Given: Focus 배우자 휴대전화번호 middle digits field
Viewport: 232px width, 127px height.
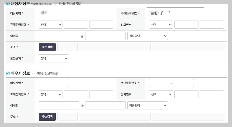Looking at the screenshot, I should (76, 94).
